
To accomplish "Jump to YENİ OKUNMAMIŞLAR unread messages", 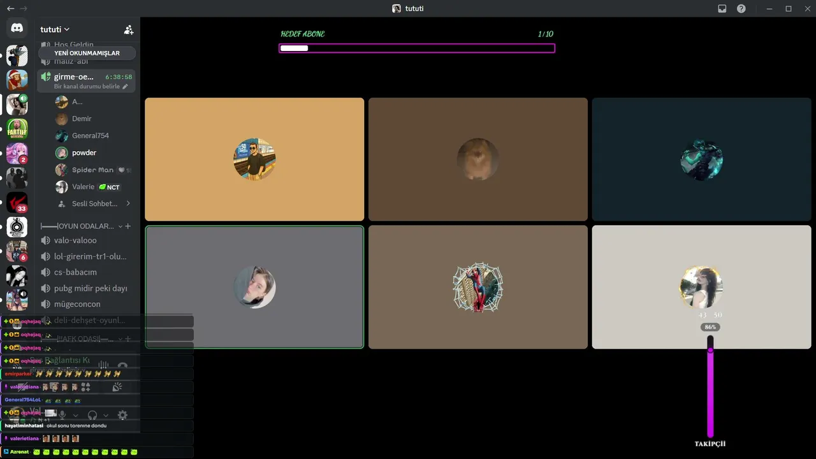I will coord(87,53).
